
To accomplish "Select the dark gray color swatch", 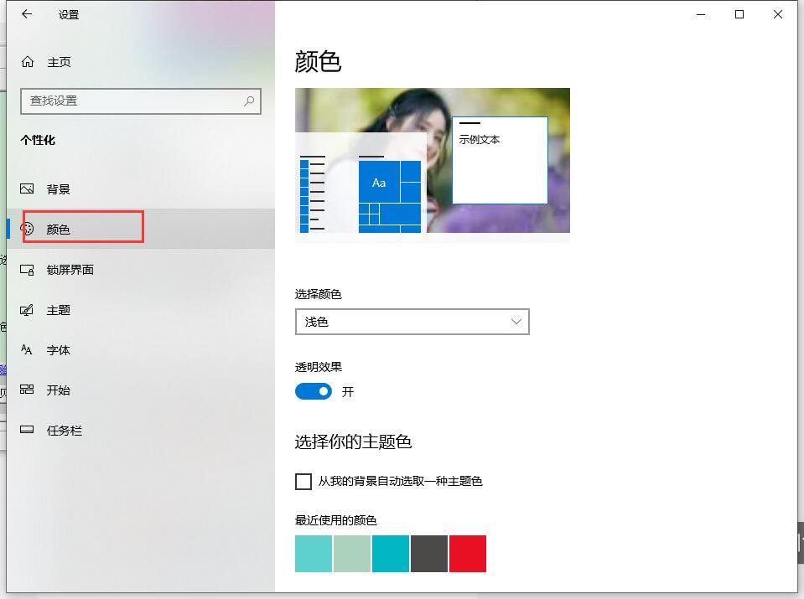I will click(x=428, y=554).
